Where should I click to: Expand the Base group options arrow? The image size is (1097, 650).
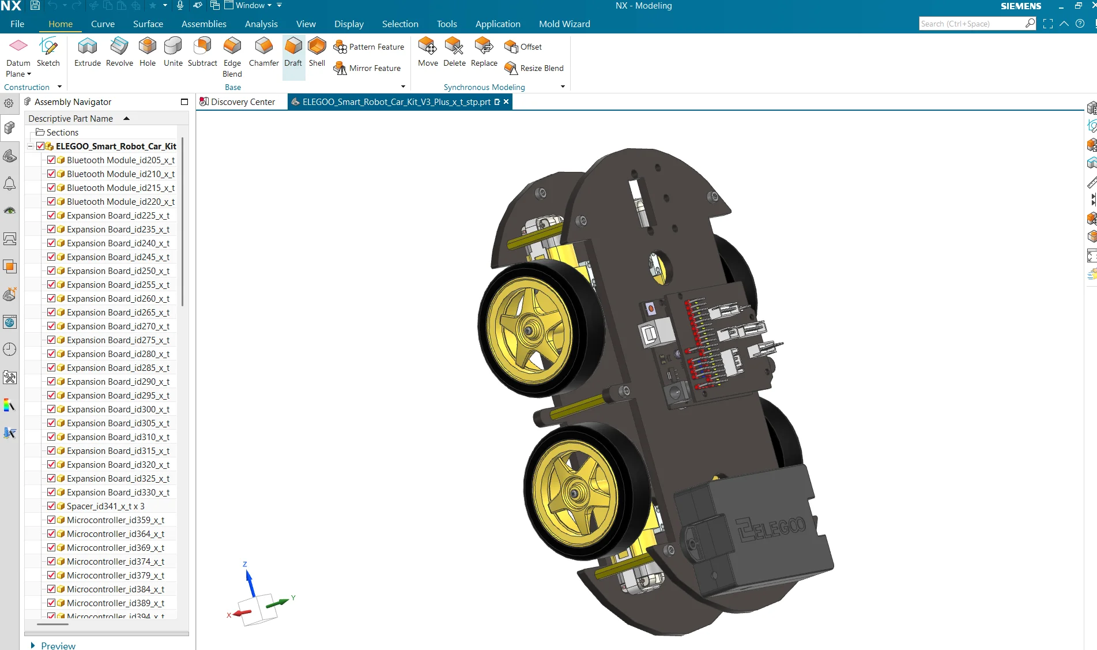(x=403, y=87)
